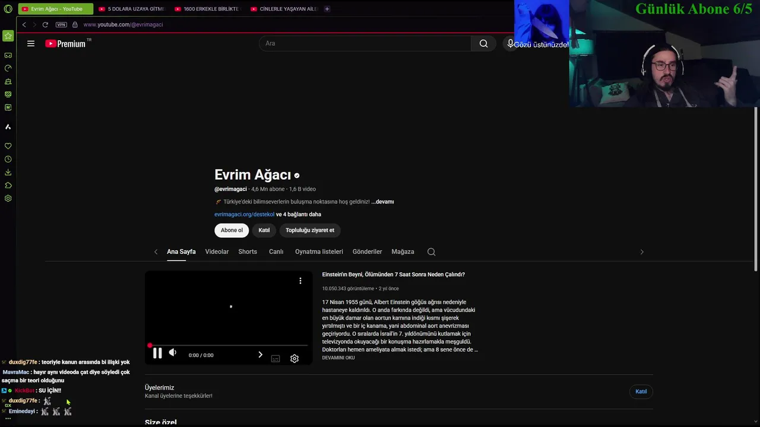Switch to '1600 ERKEKLE BİRLİKTE' tab
Viewport: 760px width, 427px height.
pyautogui.click(x=207, y=9)
